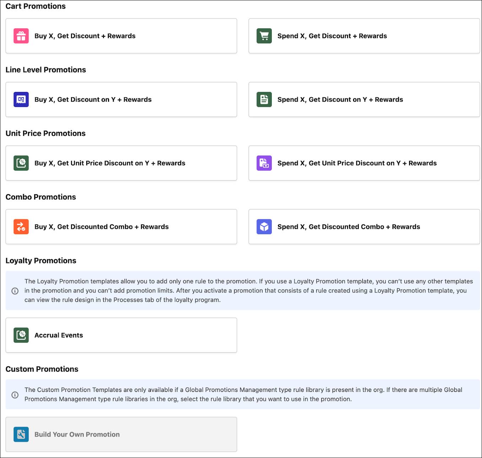
Task: Select the Accrual Events loyalty template
Action: coord(59,335)
